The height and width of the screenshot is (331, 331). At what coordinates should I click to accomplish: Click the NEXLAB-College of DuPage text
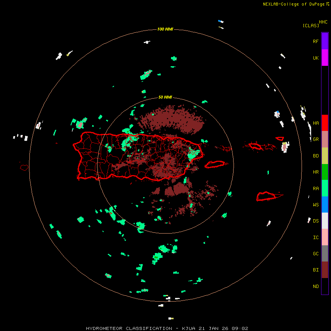pos(293,4)
